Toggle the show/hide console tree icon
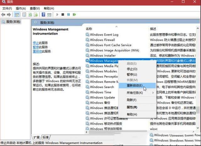Viewport: 201px width, 146px height. pos(17,15)
